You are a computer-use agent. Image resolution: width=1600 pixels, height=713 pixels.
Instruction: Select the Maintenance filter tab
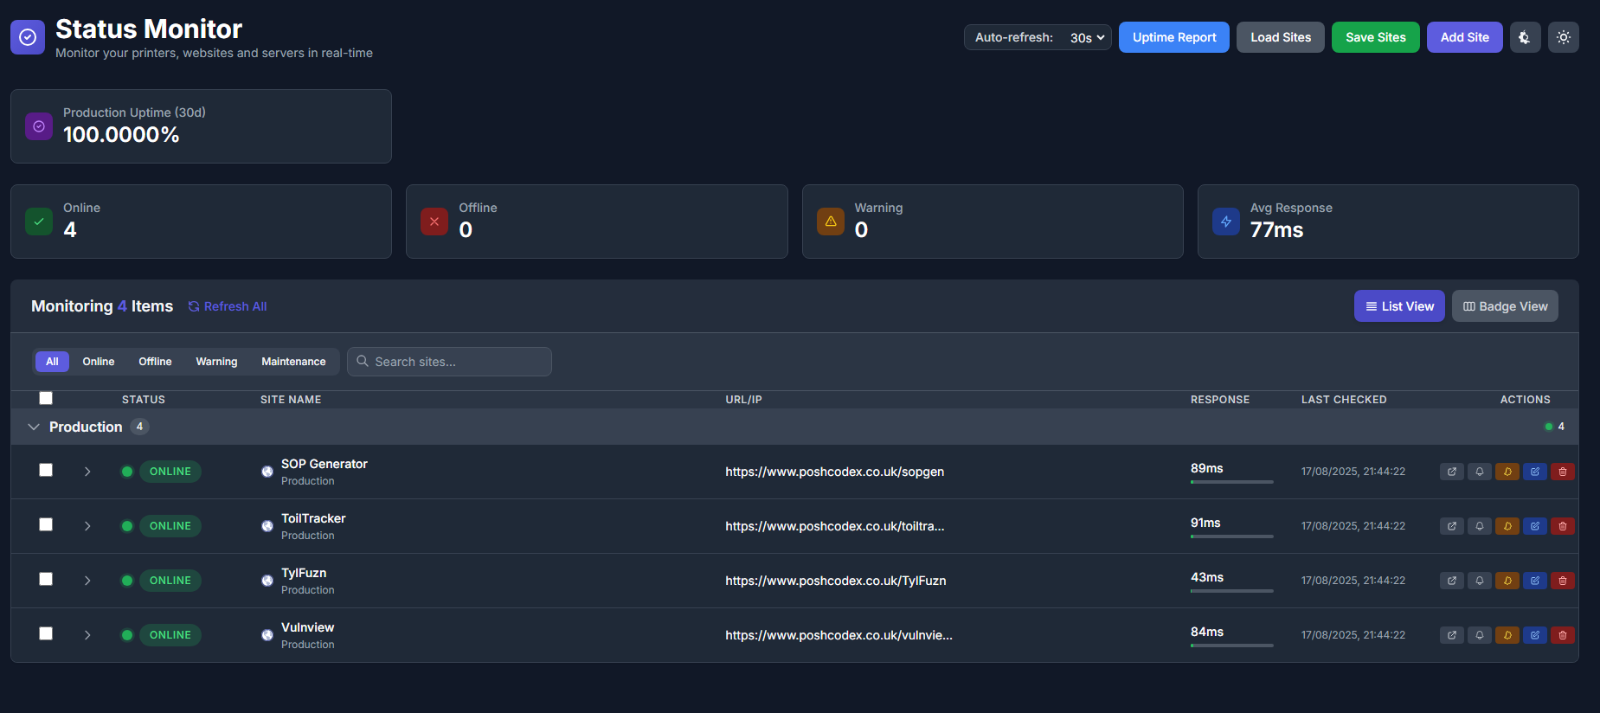(293, 362)
